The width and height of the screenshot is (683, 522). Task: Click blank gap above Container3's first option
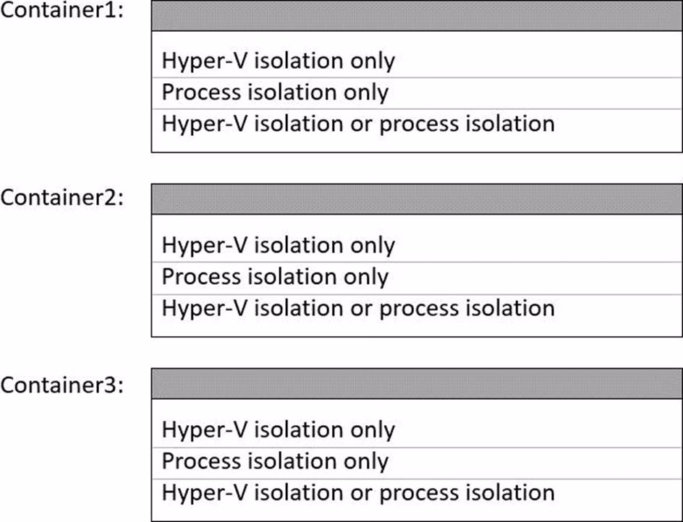pos(416,406)
